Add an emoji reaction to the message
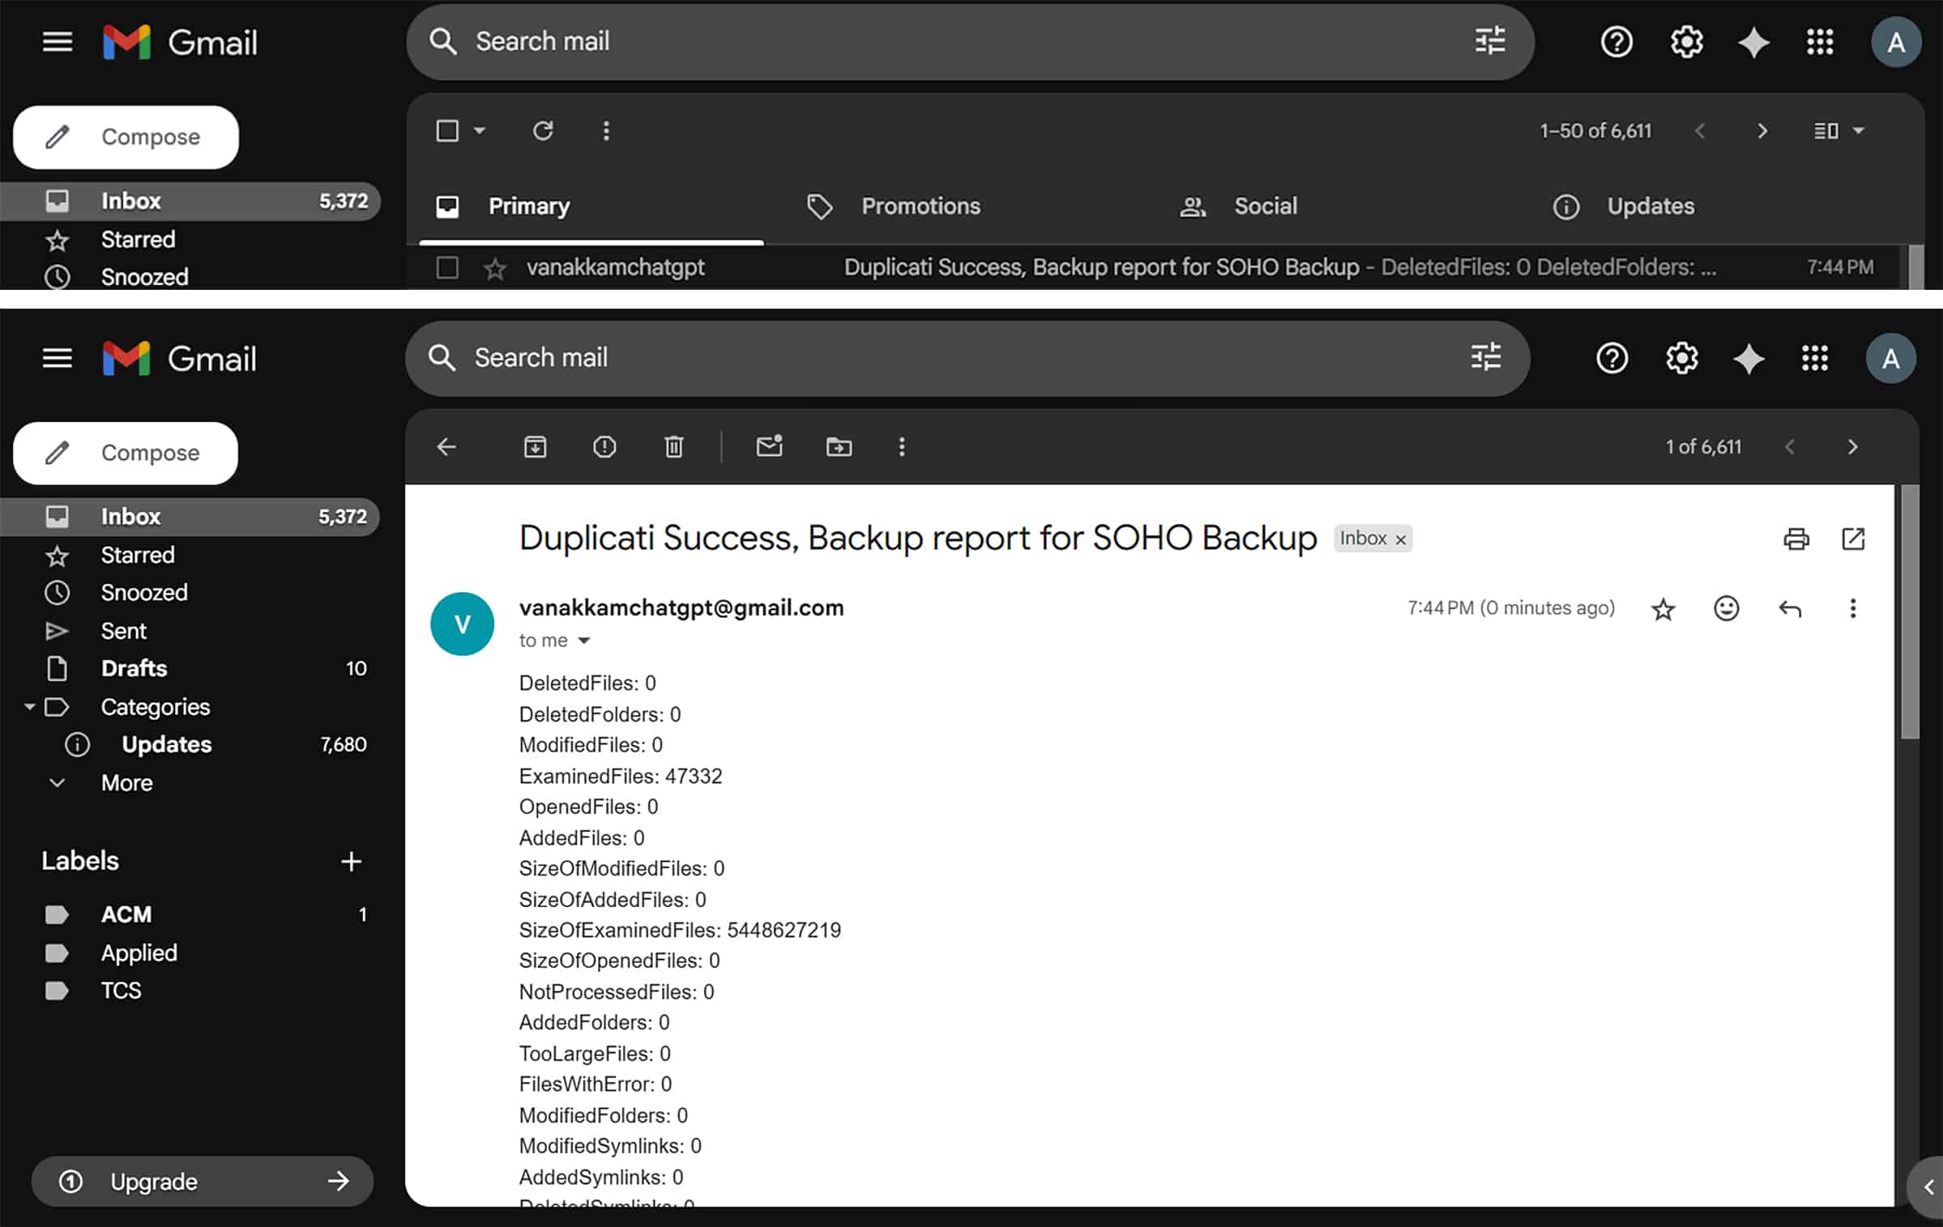 coord(1726,608)
